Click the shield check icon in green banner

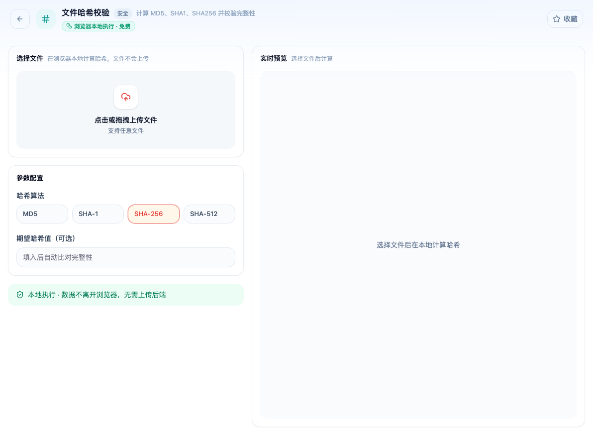point(20,295)
